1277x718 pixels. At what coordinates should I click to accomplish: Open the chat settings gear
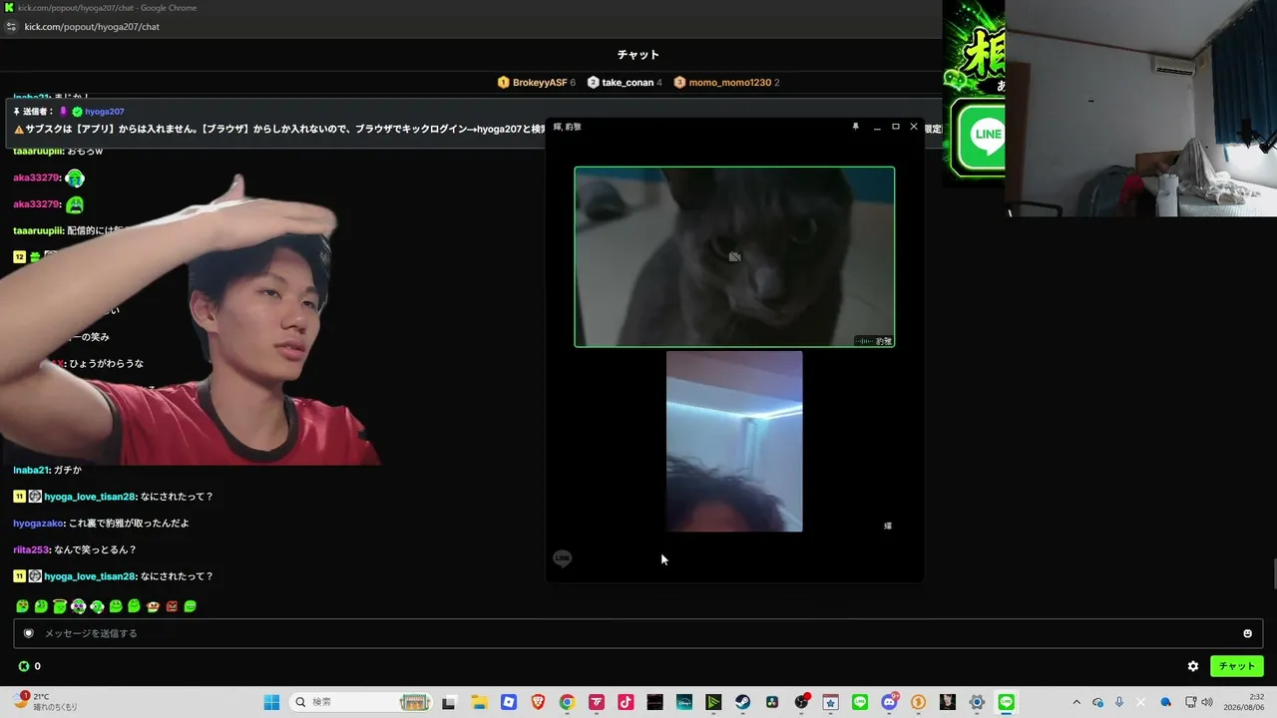(1193, 666)
